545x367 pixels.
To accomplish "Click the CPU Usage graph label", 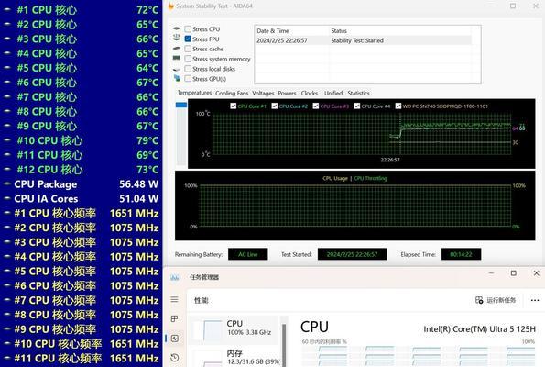I will [x=335, y=178].
